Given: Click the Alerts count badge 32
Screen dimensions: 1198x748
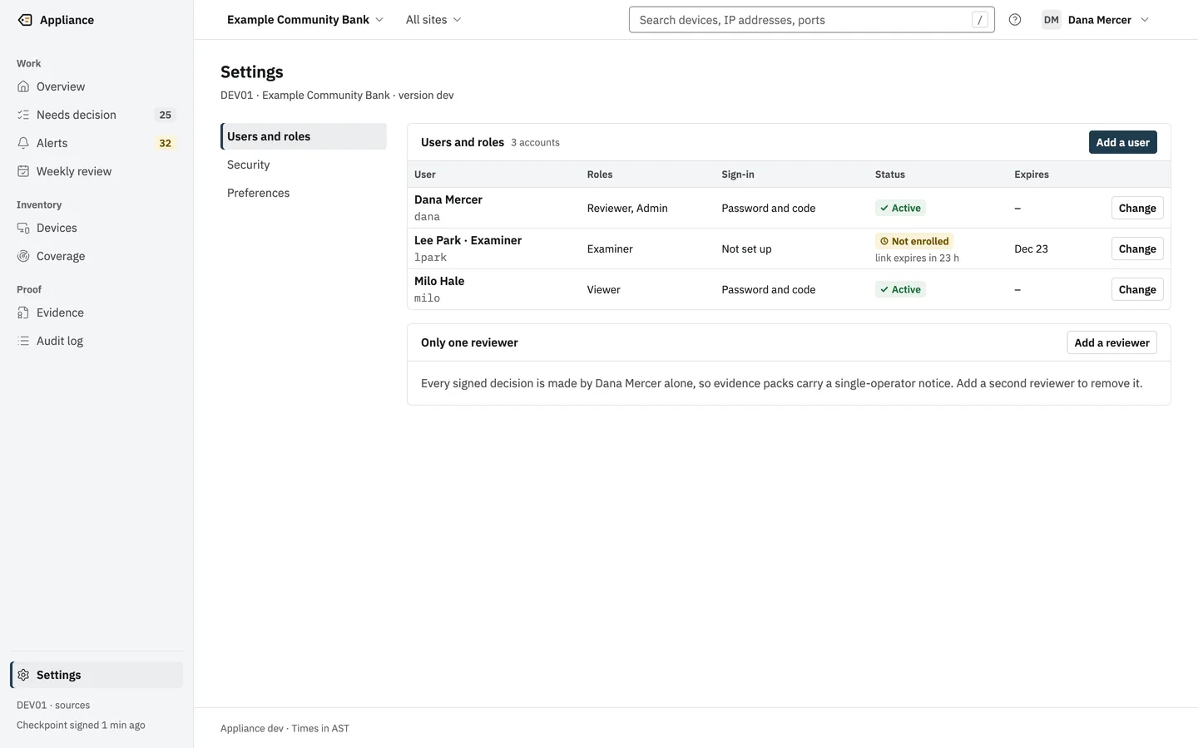Looking at the screenshot, I should tap(166, 143).
